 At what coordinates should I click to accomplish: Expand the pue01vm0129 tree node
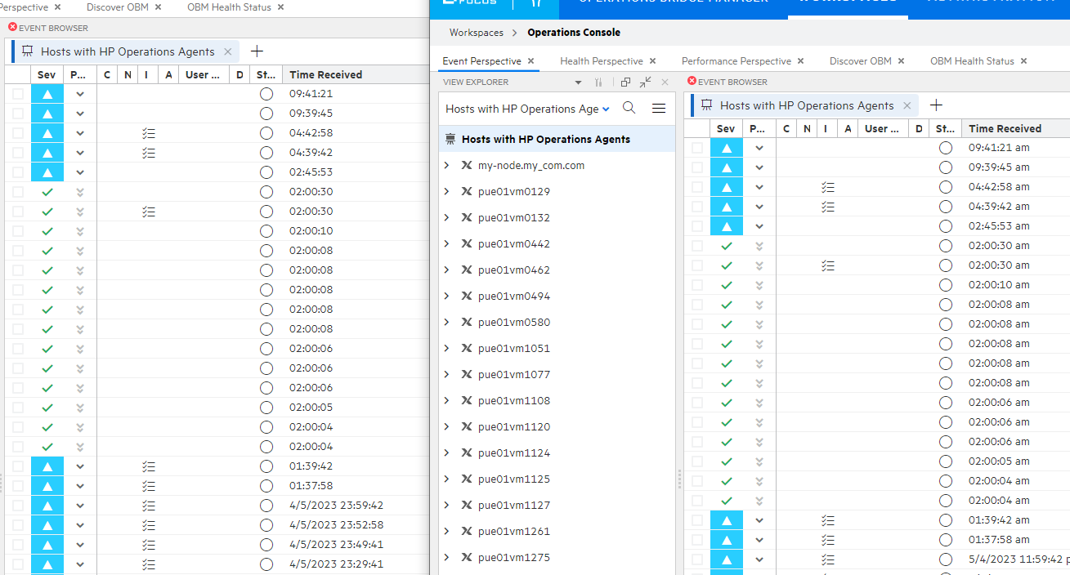pyautogui.click(x=445, y=191)
